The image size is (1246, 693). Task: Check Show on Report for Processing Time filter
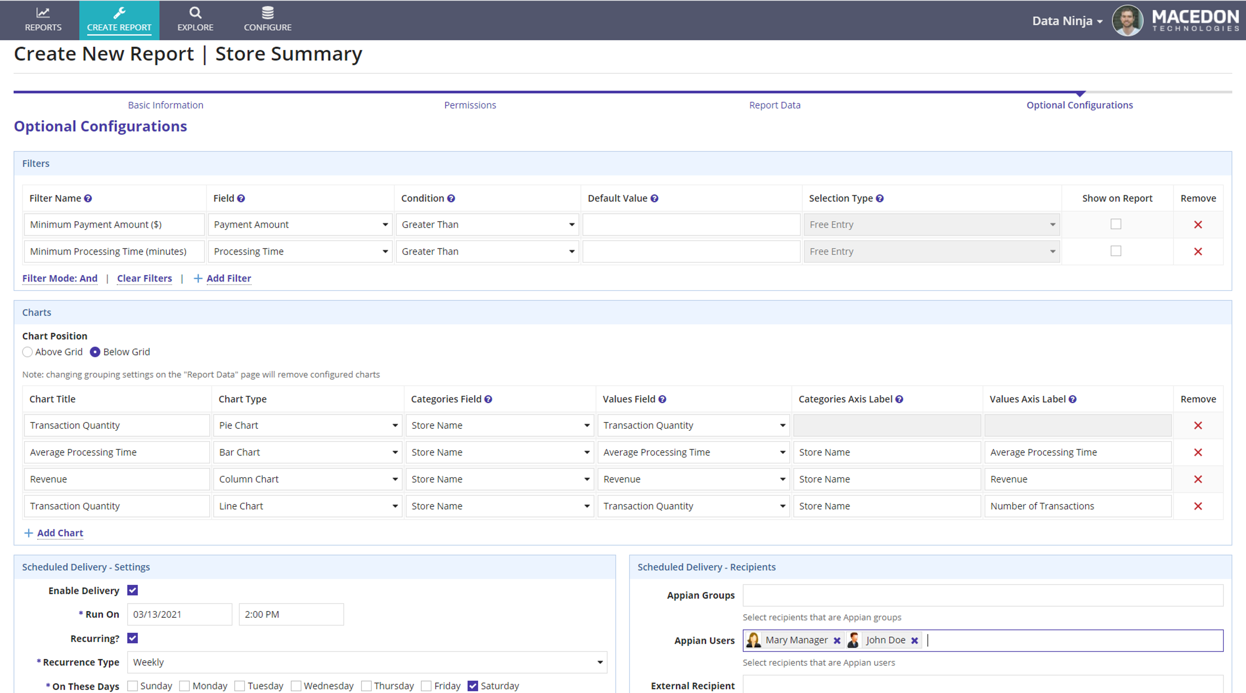[1116, 251]
